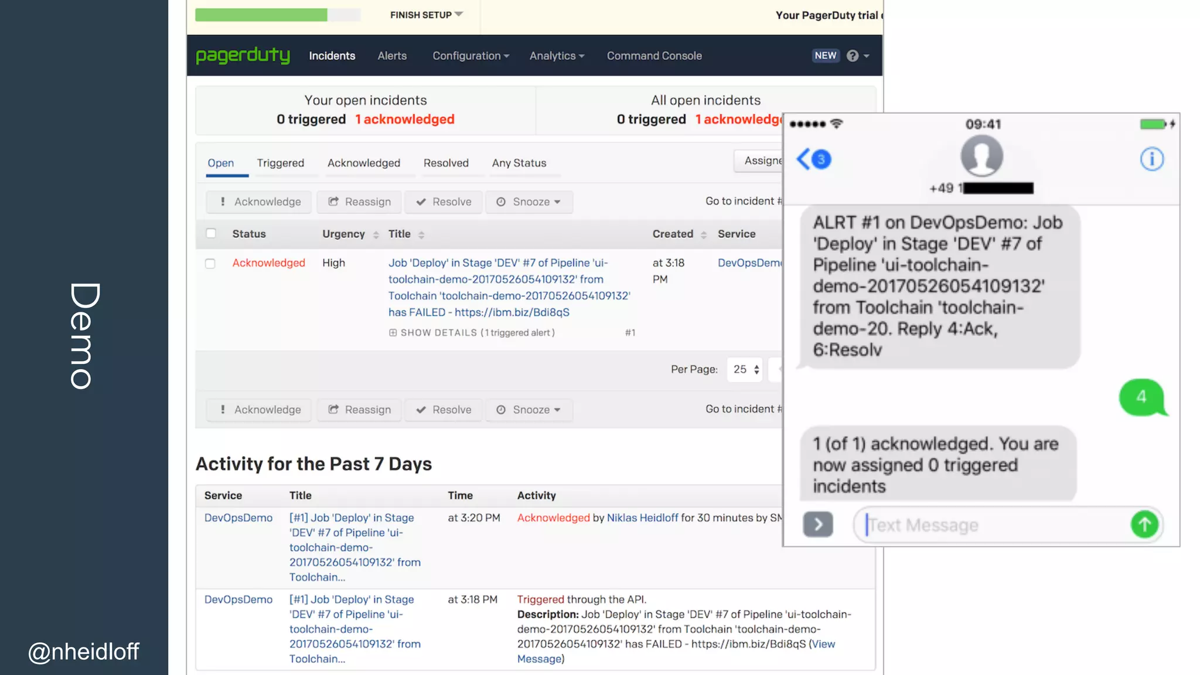
Task: Switch to the Resolved tab
Action: 446,163
